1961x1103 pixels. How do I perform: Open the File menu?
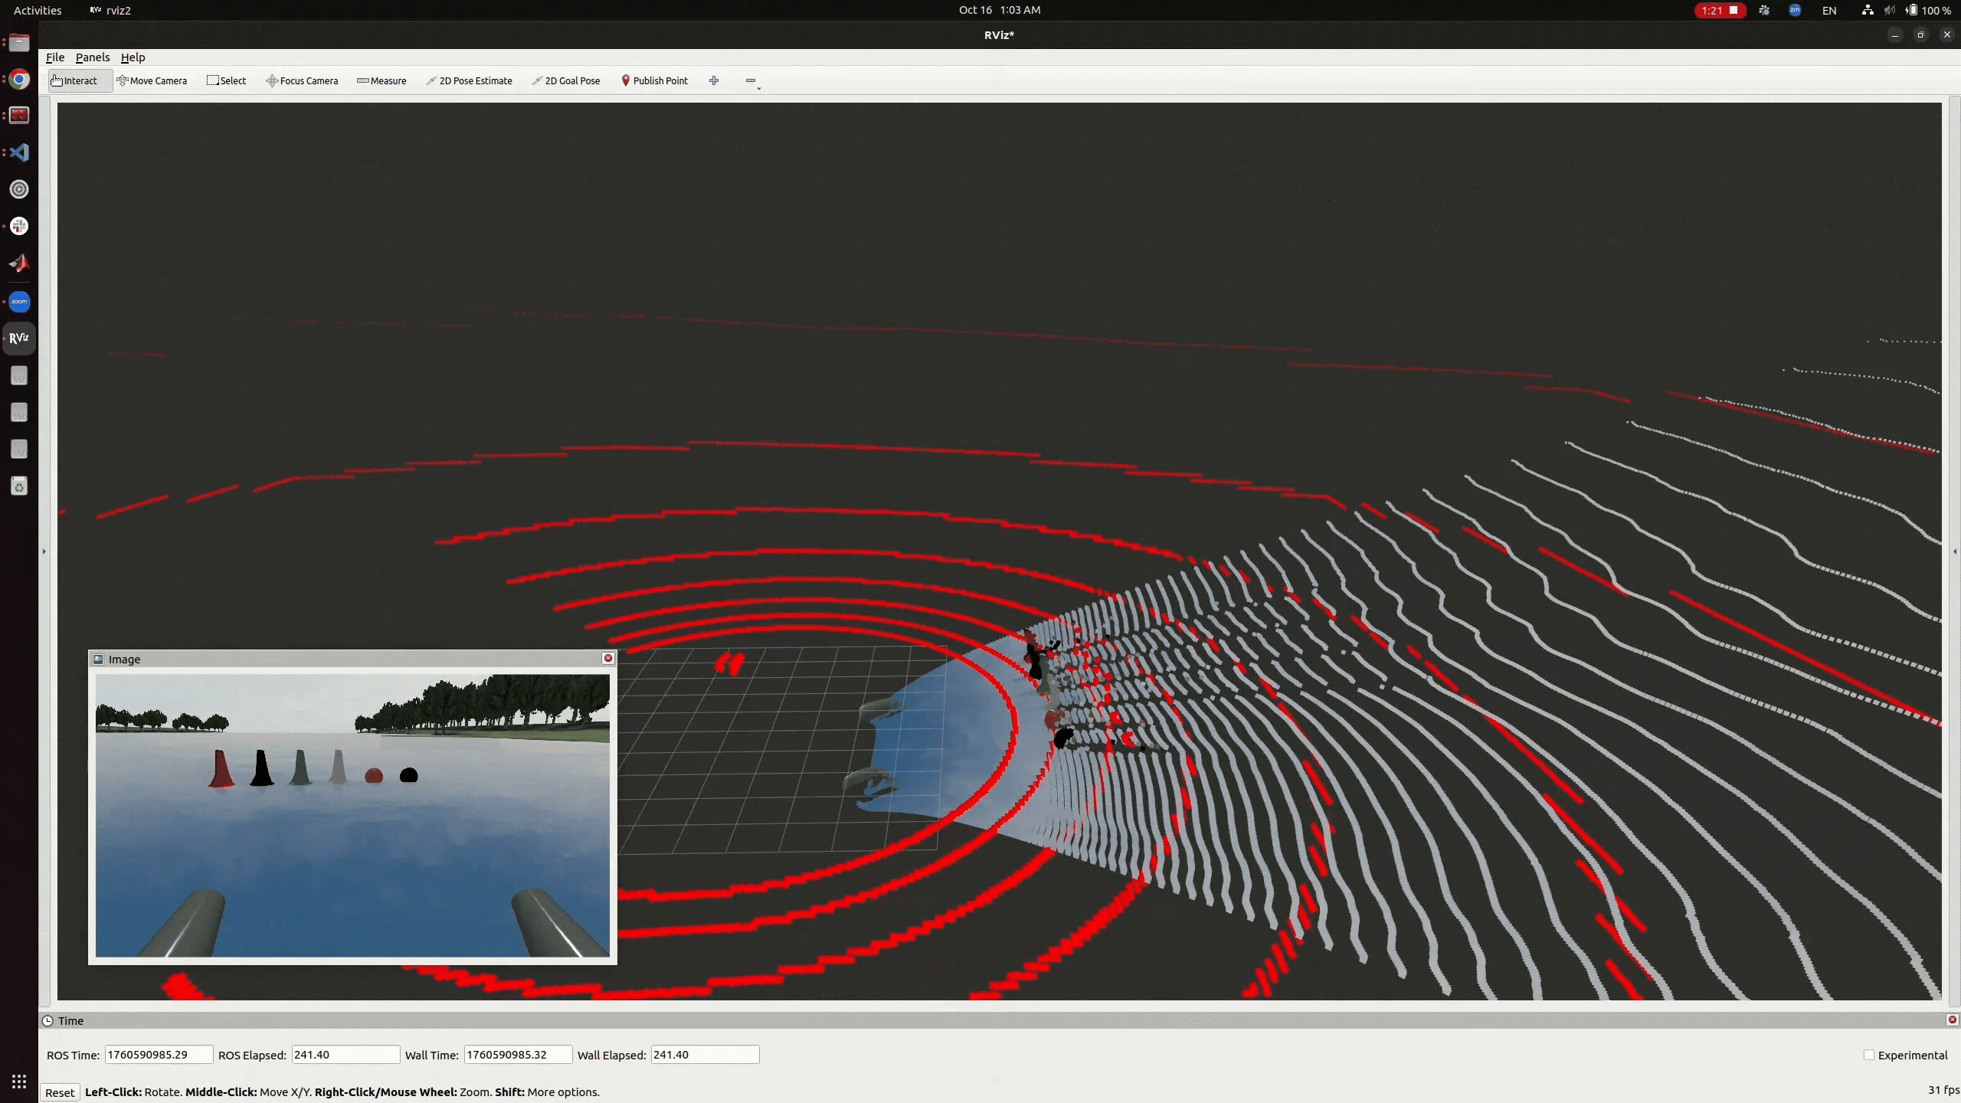pos(54,57)
